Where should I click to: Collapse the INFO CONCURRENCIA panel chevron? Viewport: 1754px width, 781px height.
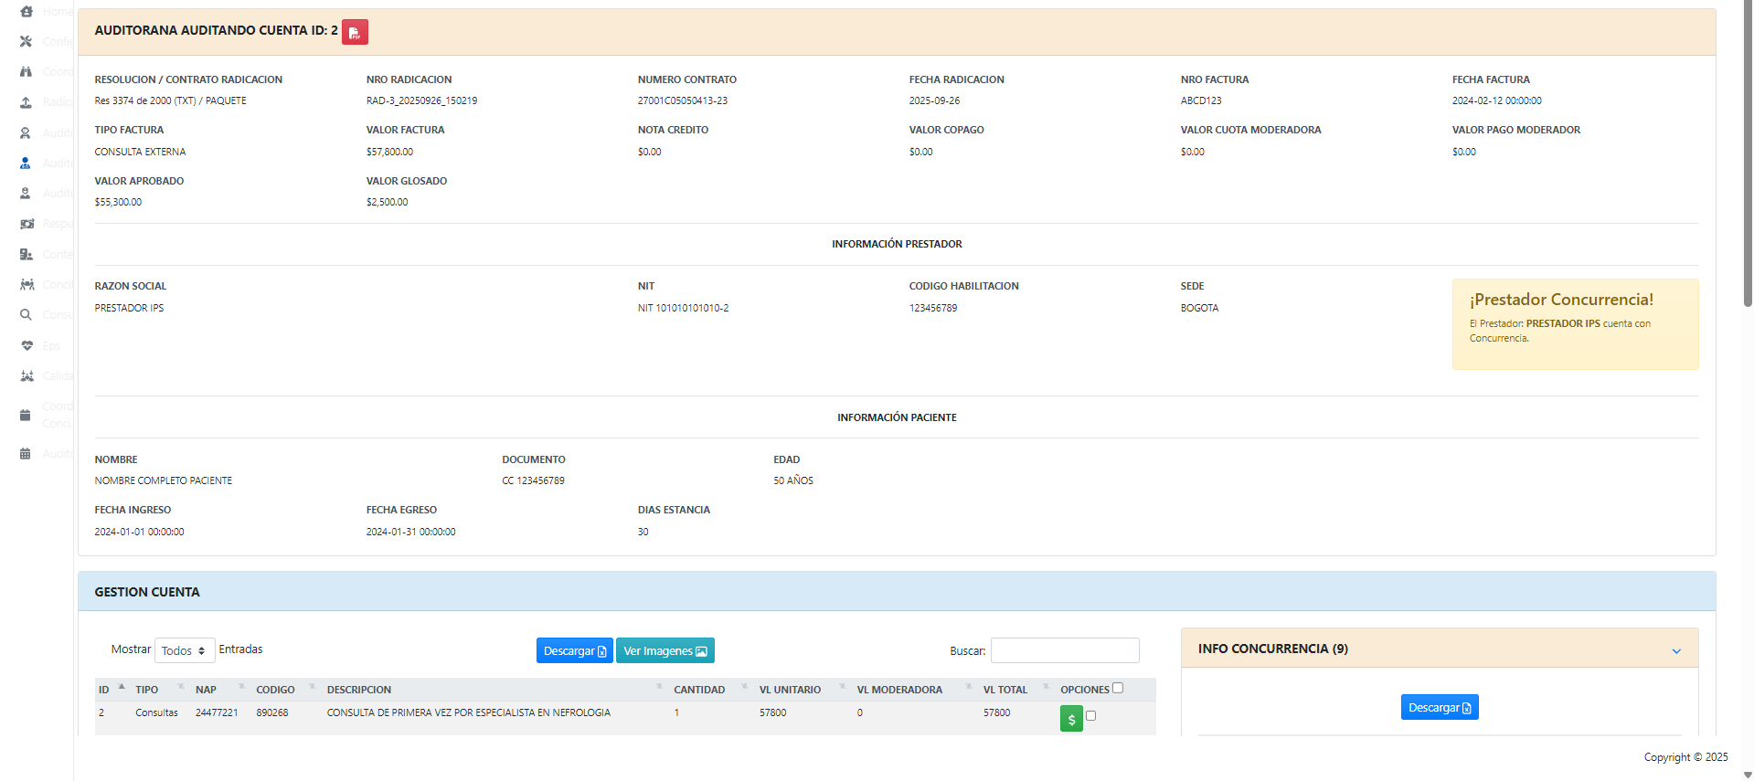tap(1676, 650)
